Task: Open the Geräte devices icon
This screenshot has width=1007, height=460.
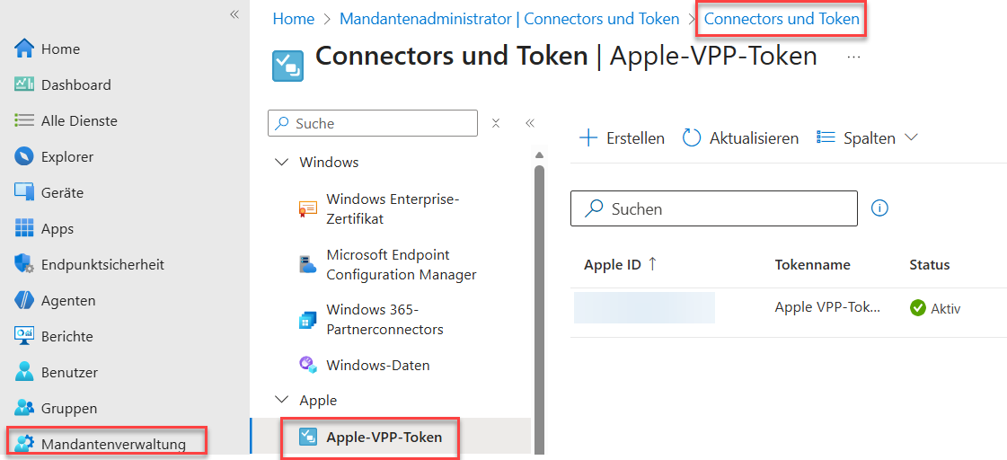Action: pos(24,192)
